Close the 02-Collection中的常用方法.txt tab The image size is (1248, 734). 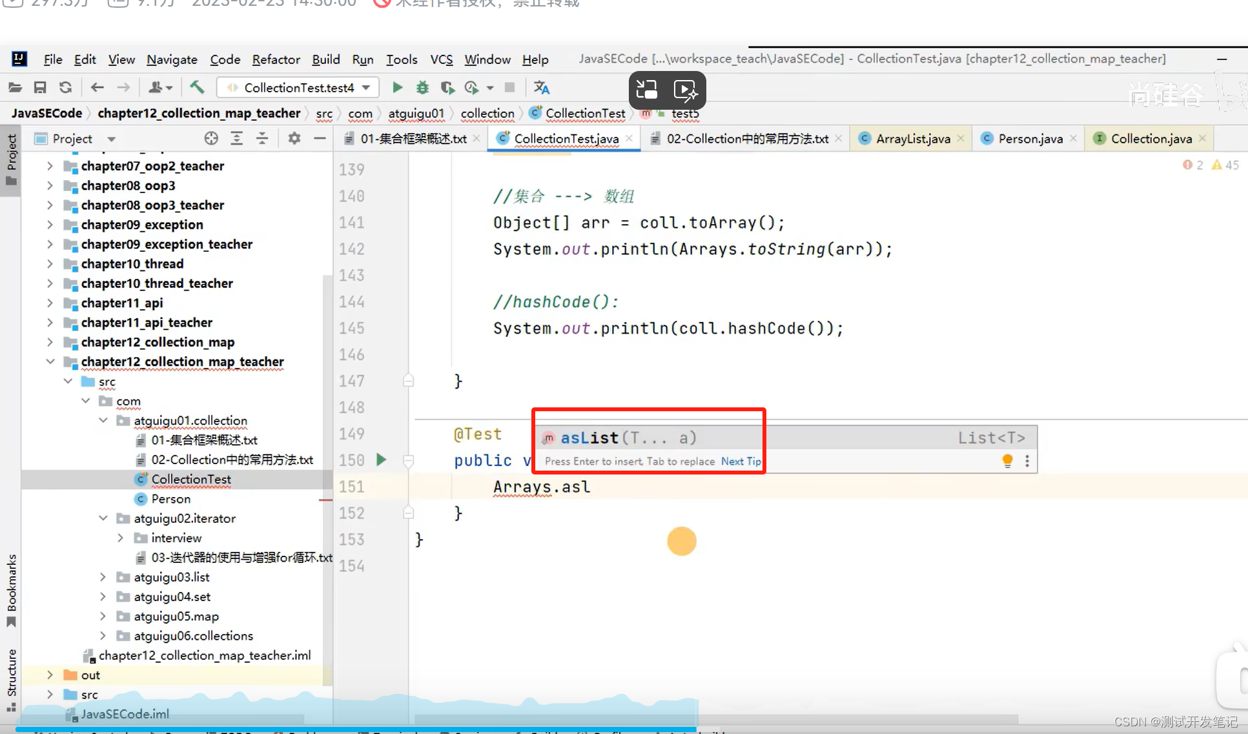pos(838,139)
